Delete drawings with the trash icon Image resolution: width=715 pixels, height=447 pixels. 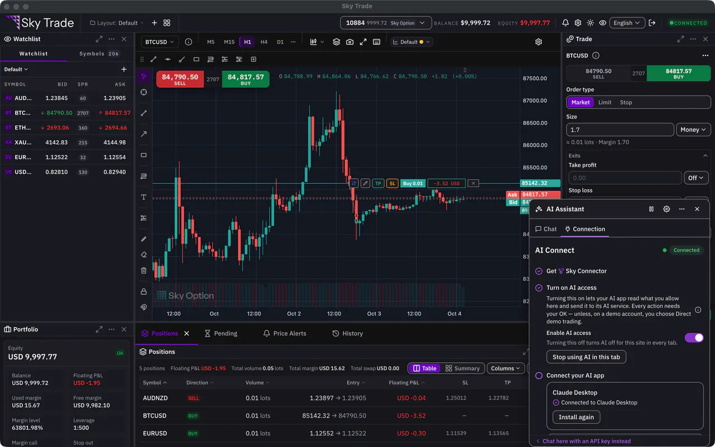coord(144,270)
